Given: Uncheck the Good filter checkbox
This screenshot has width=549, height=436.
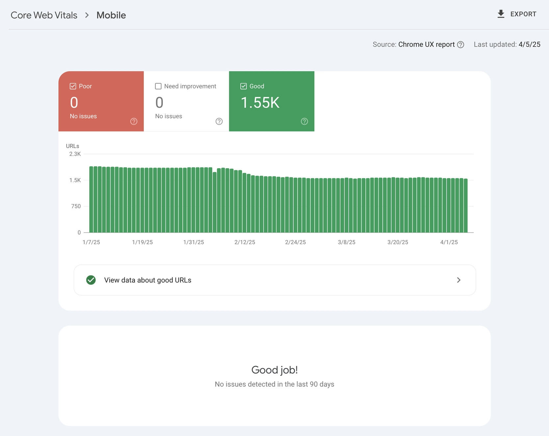Looking at the screenshot, I should (x=244, y=86).
